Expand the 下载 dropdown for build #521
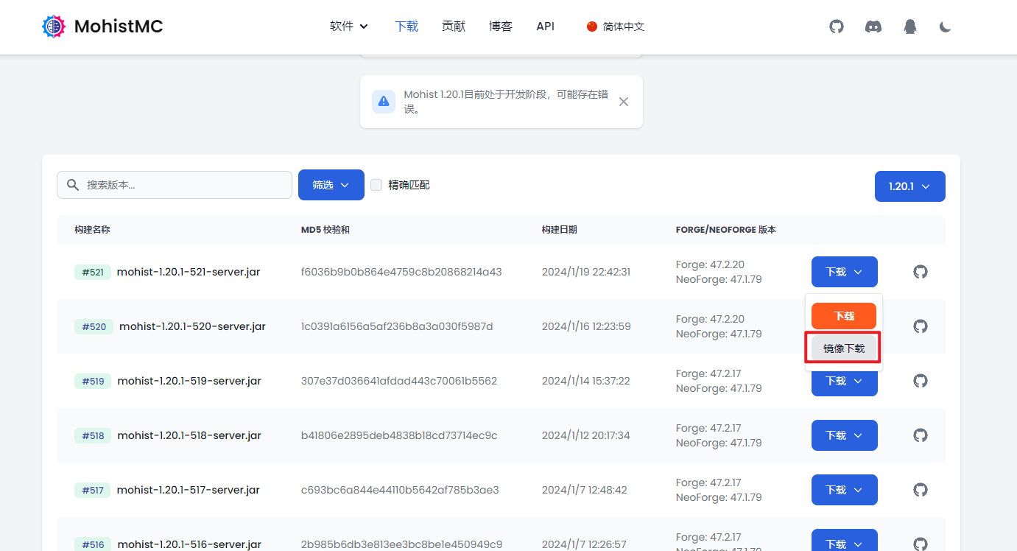Screen dimensions: 1017x551 click(845, 272)
